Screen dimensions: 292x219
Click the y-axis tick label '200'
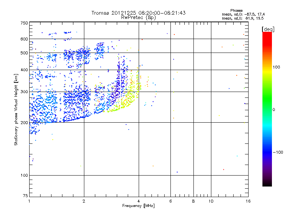(24, 123)
